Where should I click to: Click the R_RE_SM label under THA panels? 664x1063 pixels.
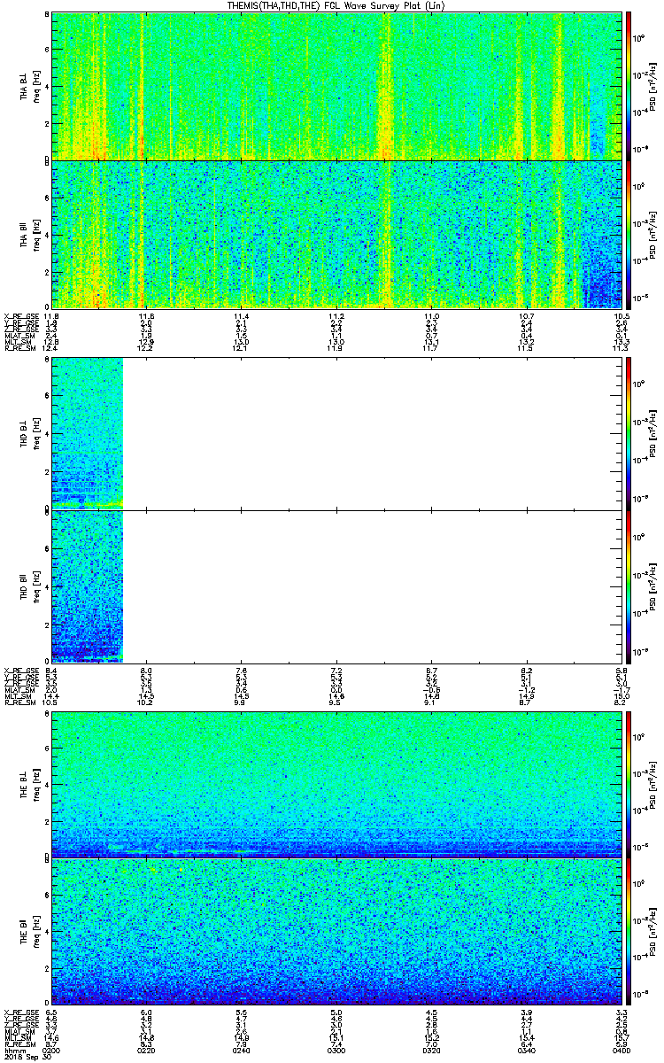19,348
